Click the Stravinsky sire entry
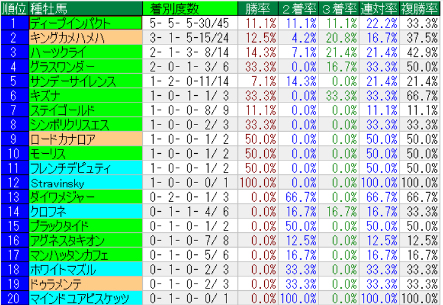 coord(85,182)
